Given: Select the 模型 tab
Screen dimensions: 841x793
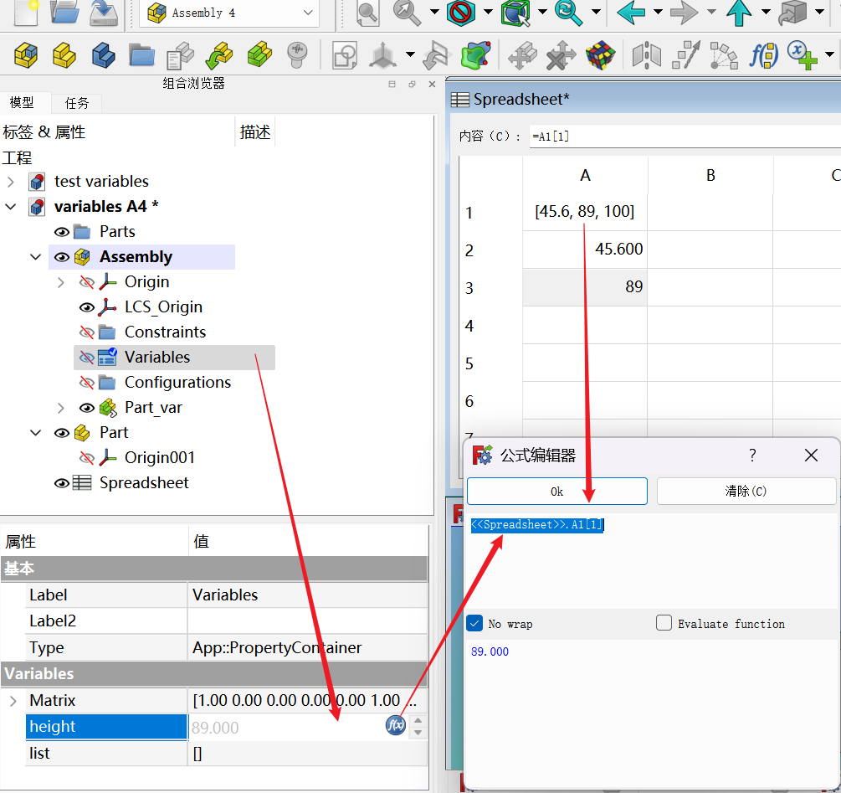Looking at the screenshot, I should coord(23,103).
